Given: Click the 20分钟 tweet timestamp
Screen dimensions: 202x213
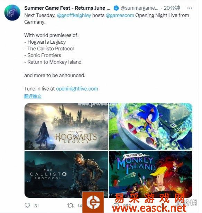Looking at the screenshot, I should click(172, 8).
